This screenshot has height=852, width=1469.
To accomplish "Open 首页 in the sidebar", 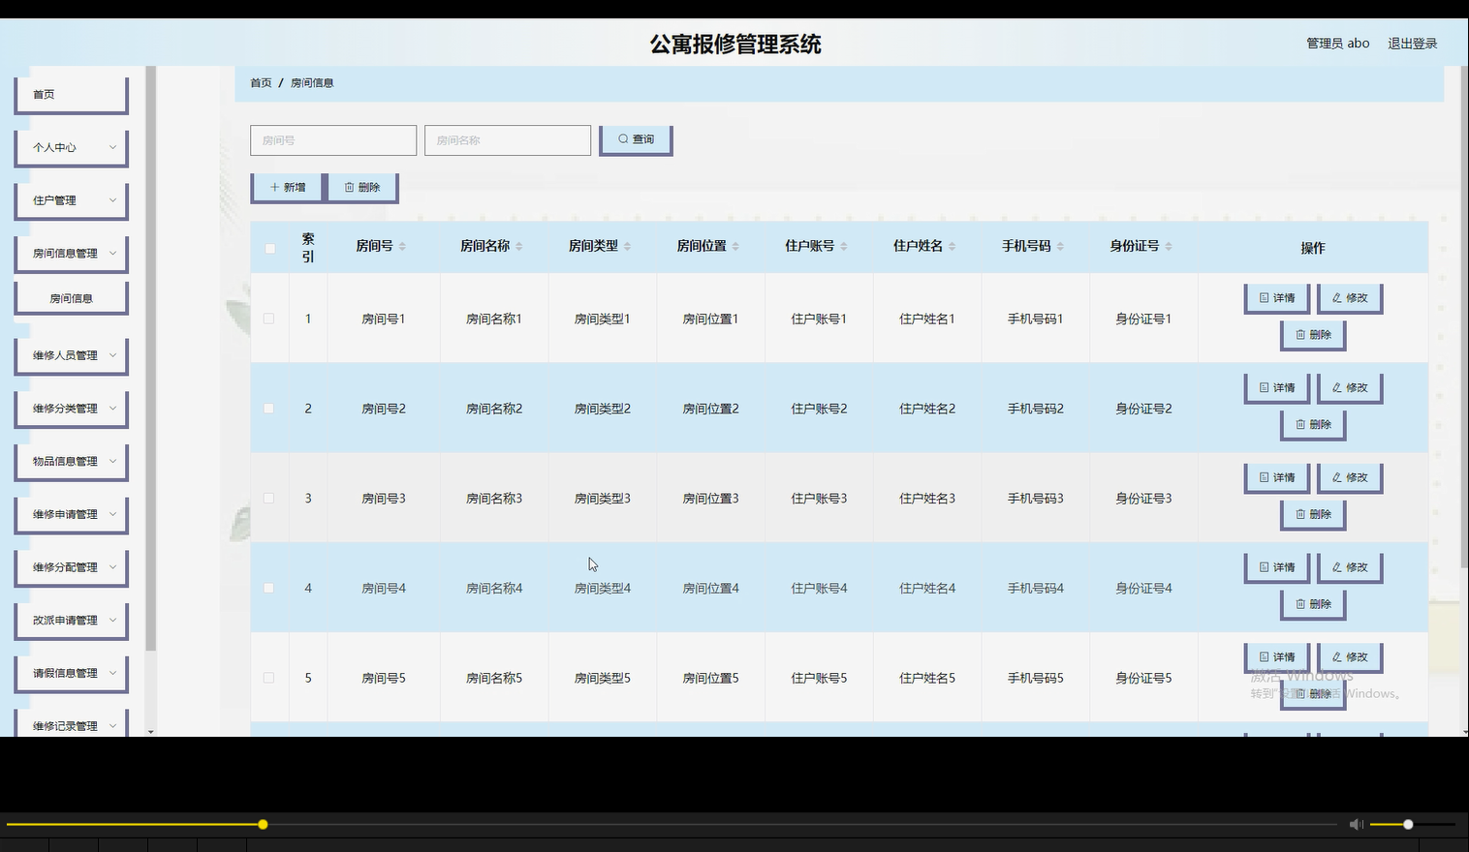I will [x=72, y=95].
